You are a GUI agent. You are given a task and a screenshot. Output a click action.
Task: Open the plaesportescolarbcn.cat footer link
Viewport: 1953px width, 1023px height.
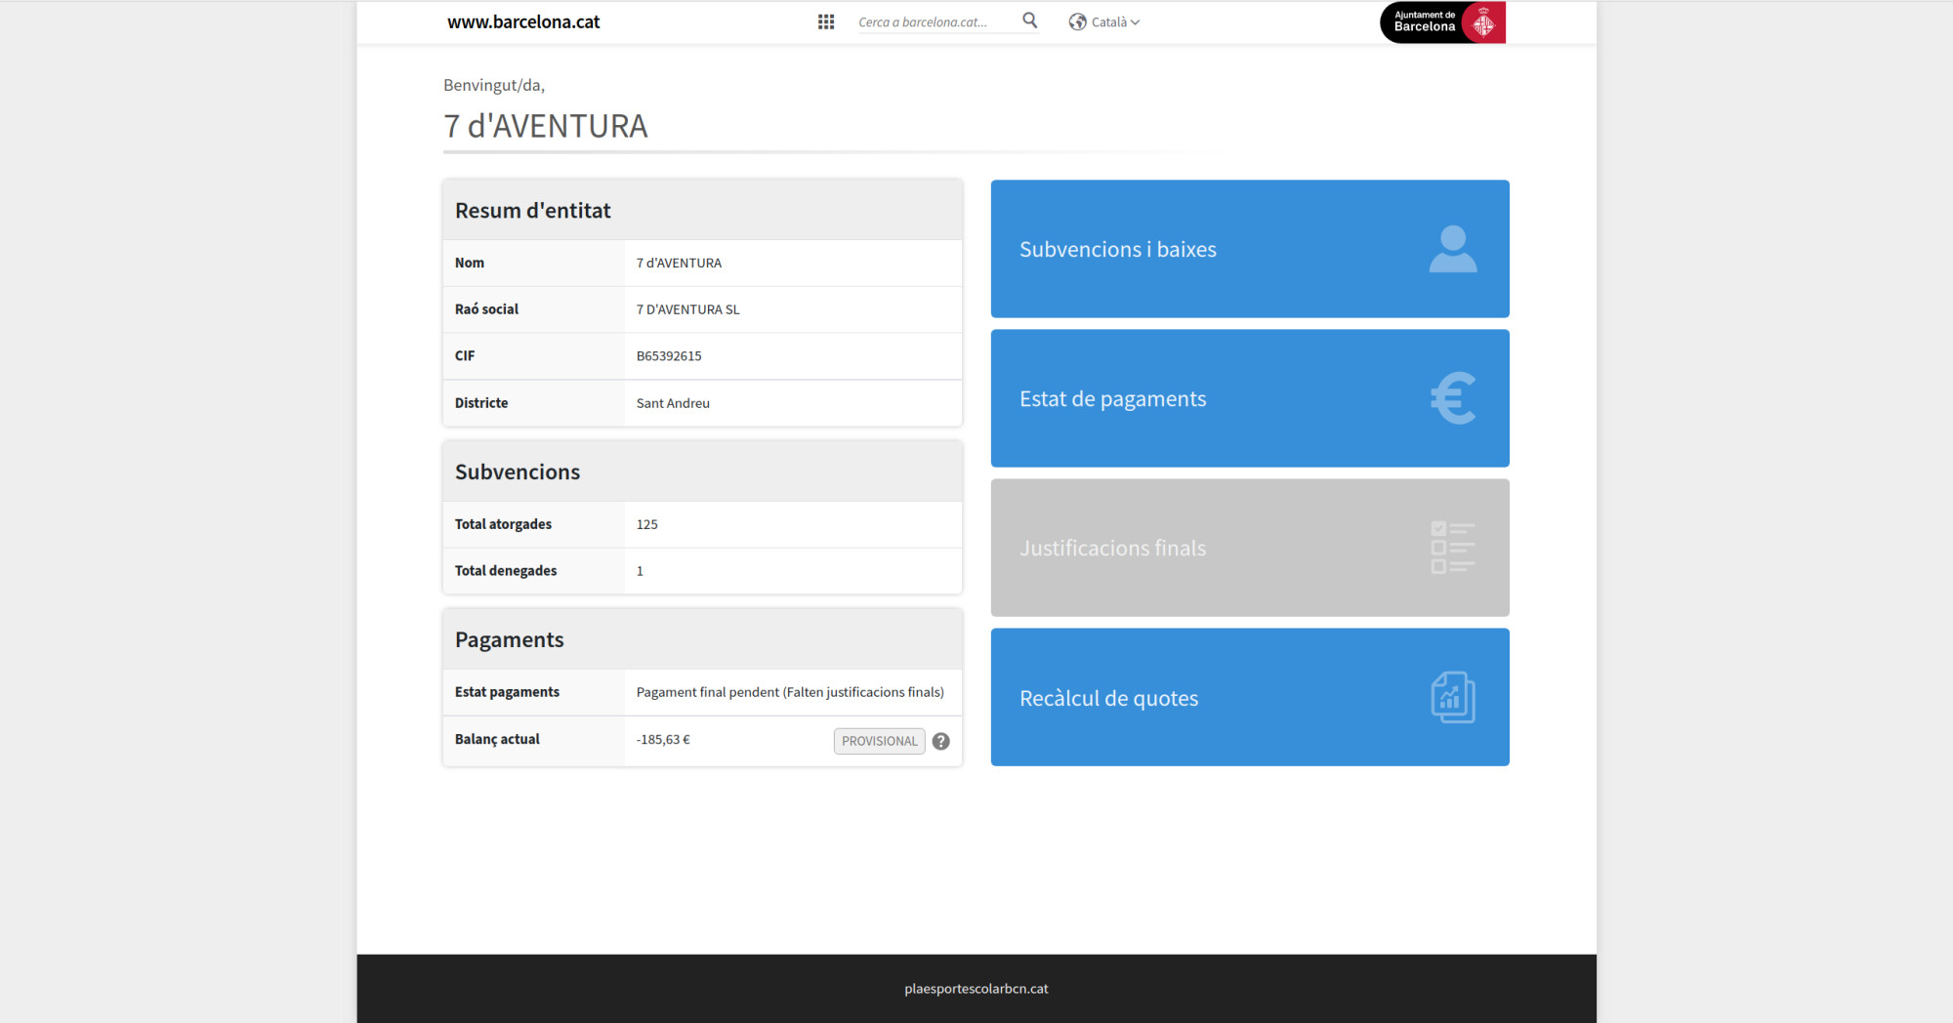click(976, 989)
